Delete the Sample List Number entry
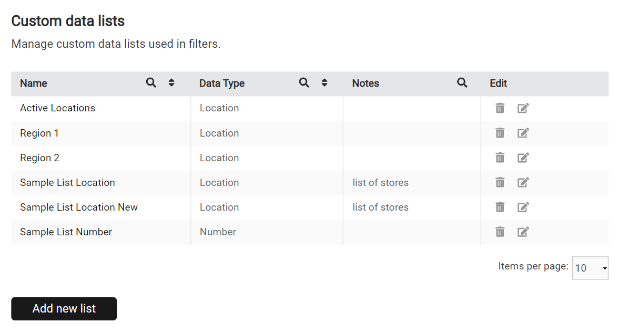Screen dimensions: 618x333 pyautogui.click(x=500, y=232)
